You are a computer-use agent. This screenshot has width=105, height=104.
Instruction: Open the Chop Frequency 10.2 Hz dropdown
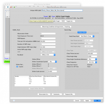point(92,62)
